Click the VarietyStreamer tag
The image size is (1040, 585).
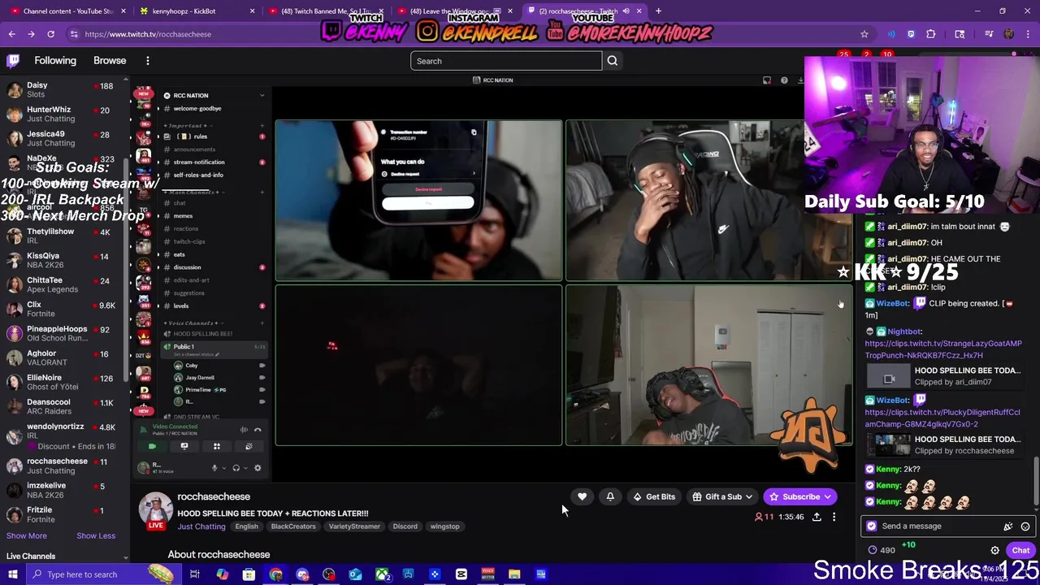pyautogui.click(x=354, y=526)
